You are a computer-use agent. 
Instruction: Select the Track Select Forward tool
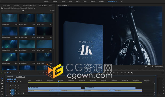point(2,81)
